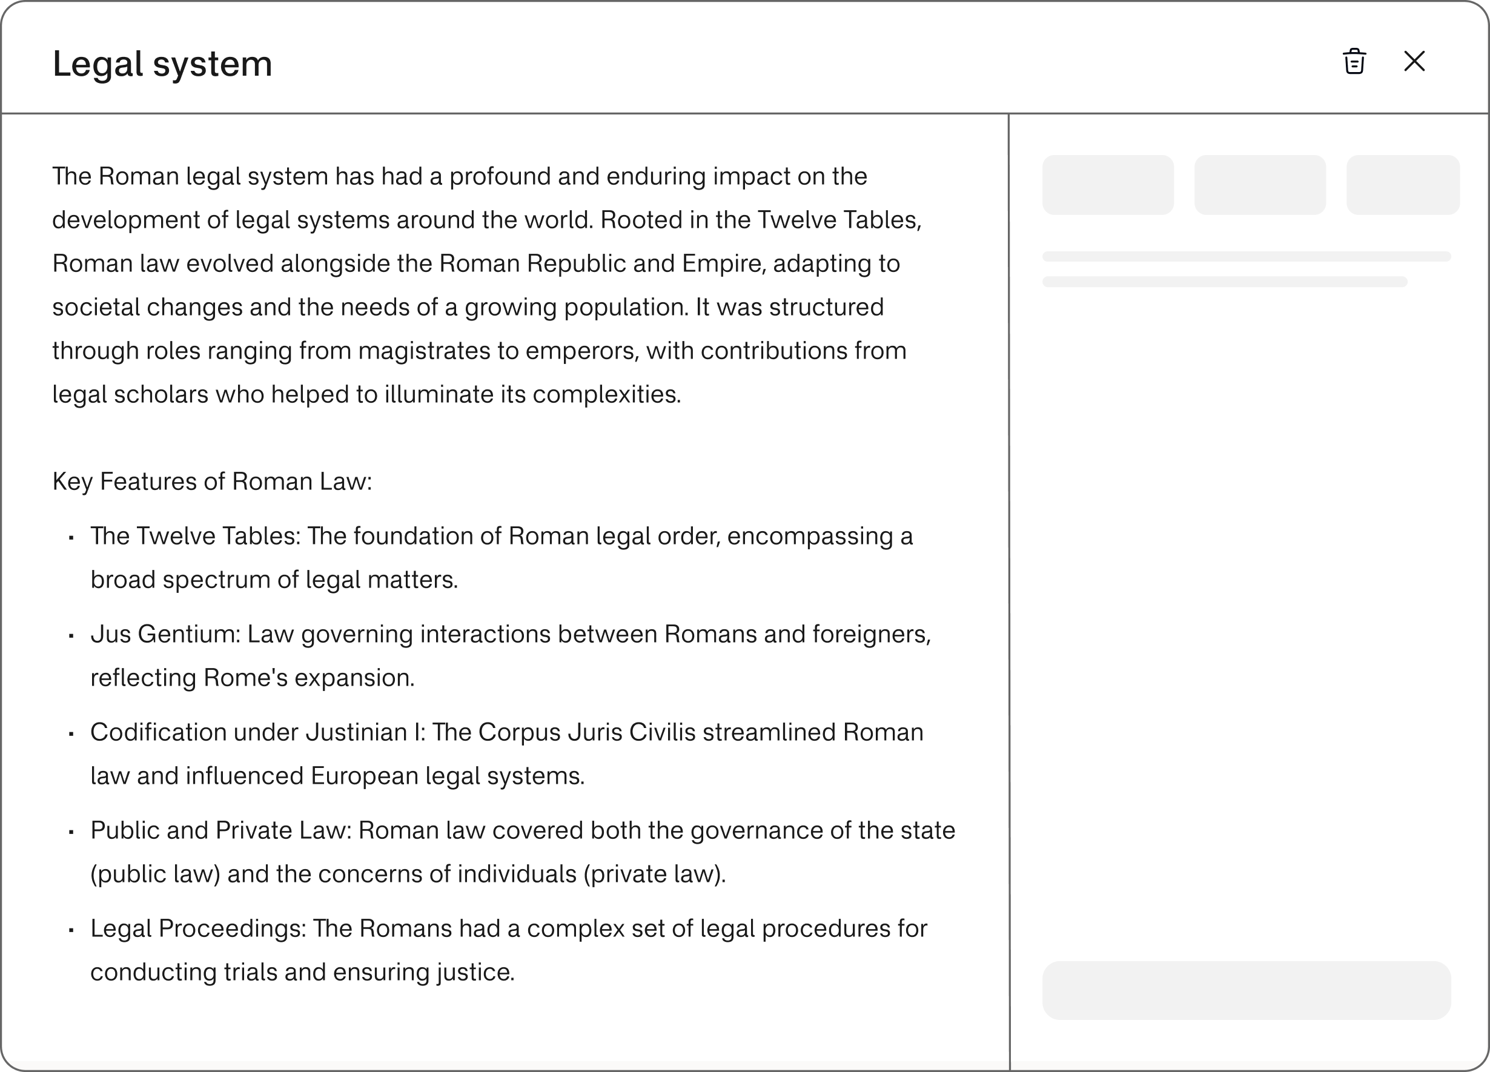Viewport: 1490px width, 1072px height.
Task: Click the rightmost gray placeholder block
Action: [1403, 185]
